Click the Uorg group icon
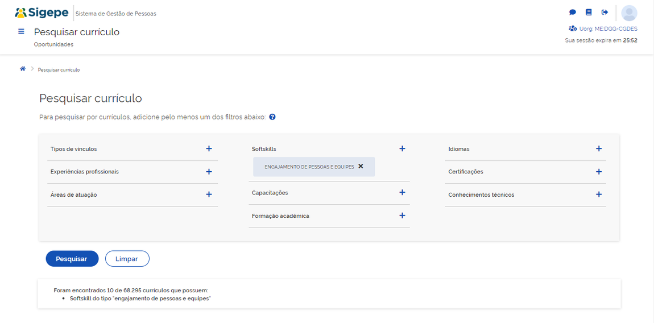654x323 pixels. (x=573, y=28)
